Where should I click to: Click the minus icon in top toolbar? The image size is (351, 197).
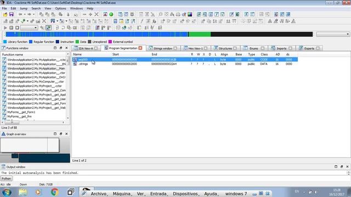click(84, 15)
